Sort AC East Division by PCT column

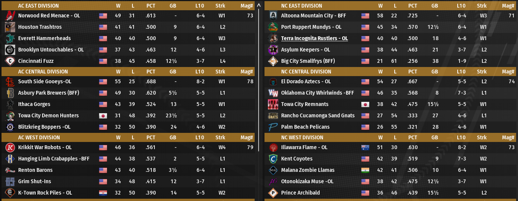[151, 6]
